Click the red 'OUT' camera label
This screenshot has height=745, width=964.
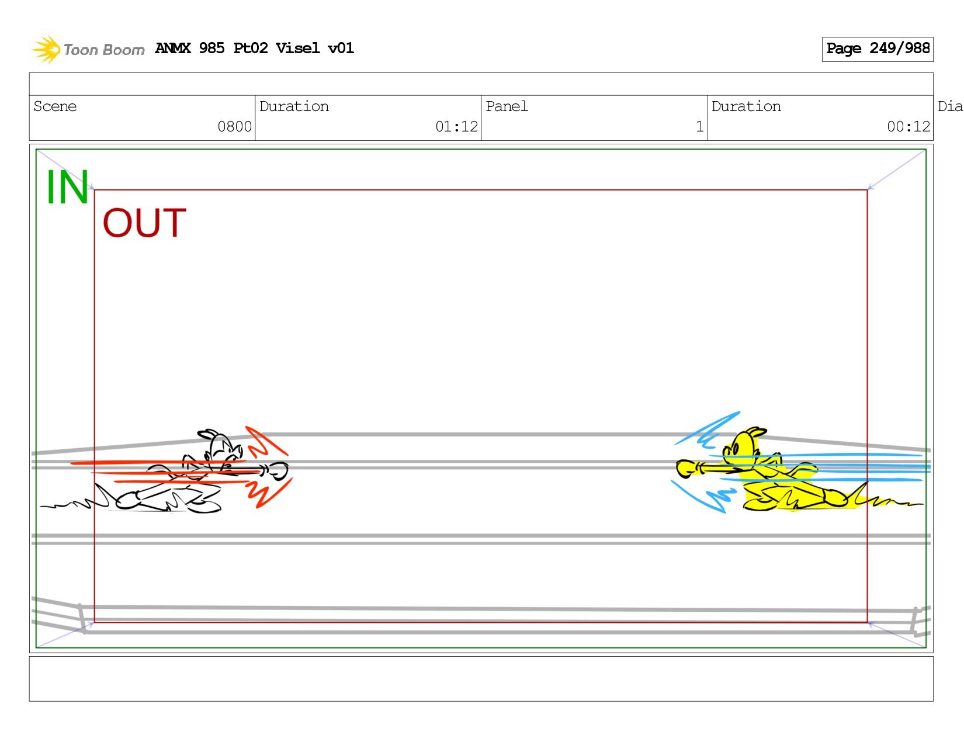tap(144, 223)
